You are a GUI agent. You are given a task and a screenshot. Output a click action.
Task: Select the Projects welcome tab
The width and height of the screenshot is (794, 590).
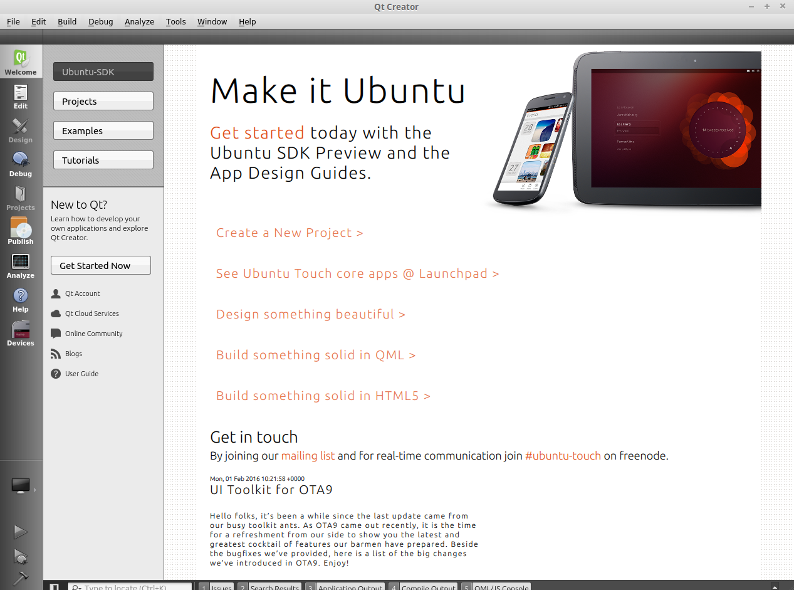[x=103, y=101]
